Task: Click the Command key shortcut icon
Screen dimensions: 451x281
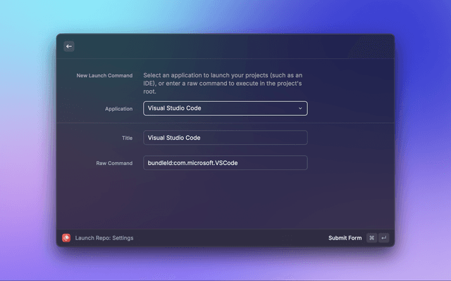Action: click(371, 238)
